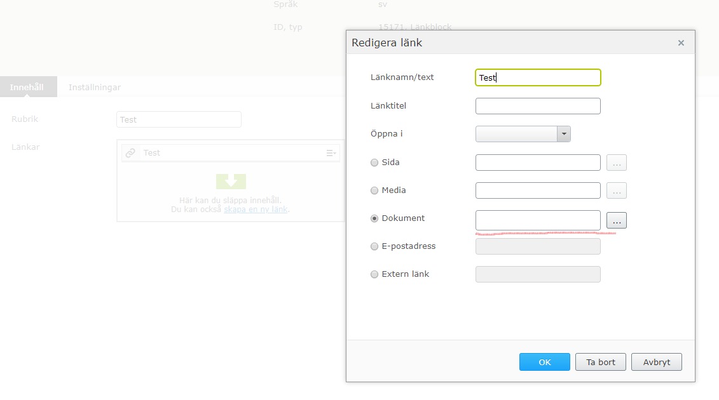Close the Redigera länk dialog with X
This screenshot has width=719, height=400.
coord(681,43)
